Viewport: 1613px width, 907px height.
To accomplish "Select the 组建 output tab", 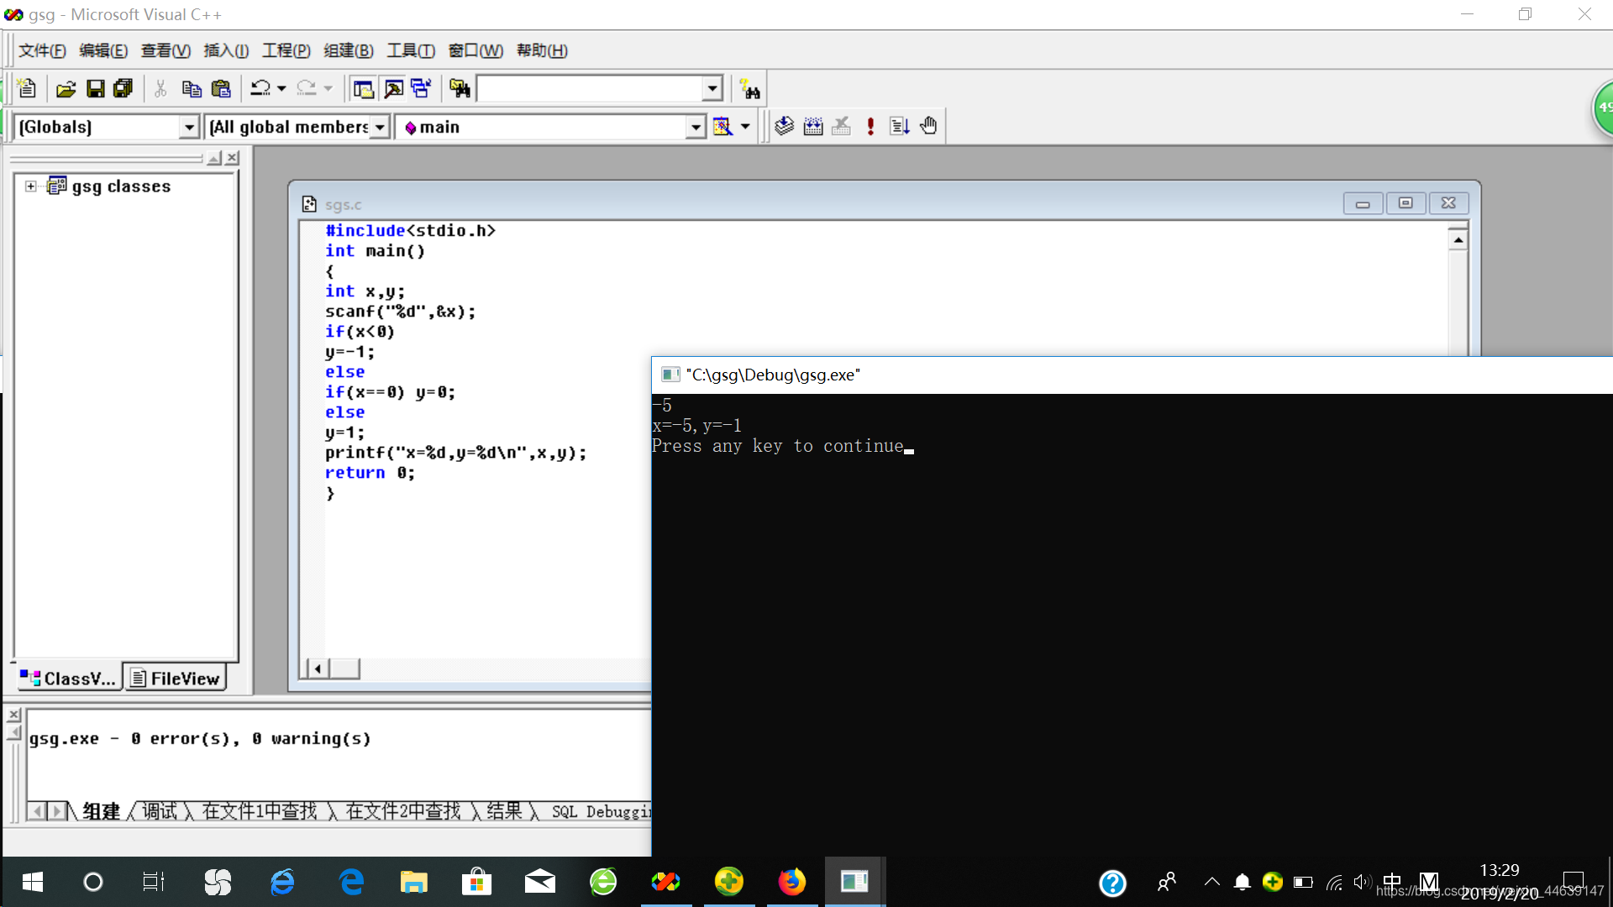I will (102, 811).
